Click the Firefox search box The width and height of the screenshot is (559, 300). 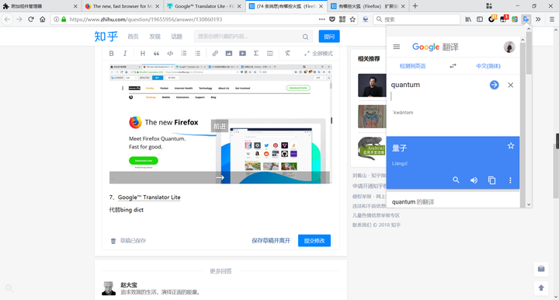417,19
